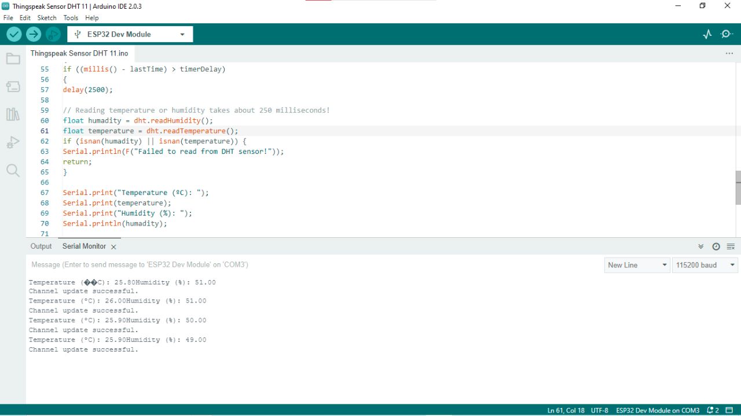Restore down the Arduino IDE window
This screenshot has width=741, height=416.
pos(703,6)
